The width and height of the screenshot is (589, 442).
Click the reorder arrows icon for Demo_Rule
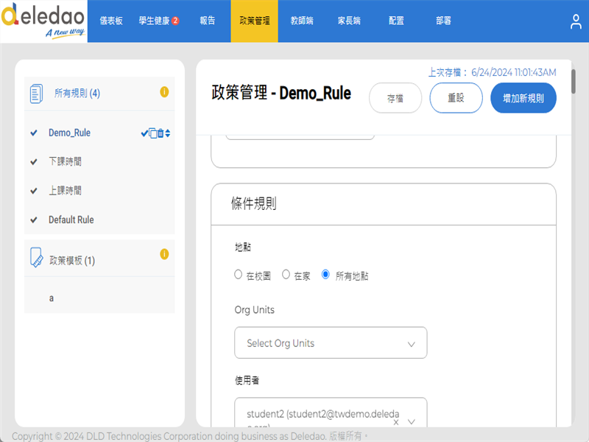(x=168, y=133)
